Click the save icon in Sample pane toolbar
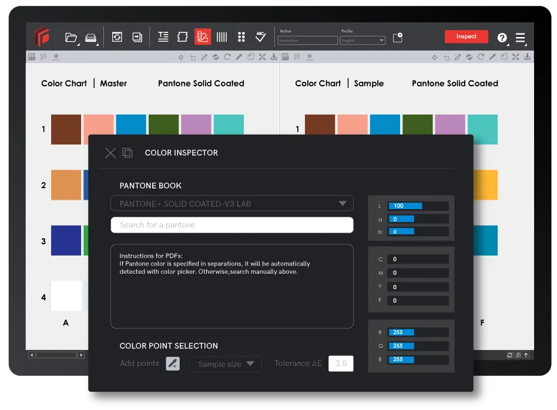557x410 pixels. point(285,56)
